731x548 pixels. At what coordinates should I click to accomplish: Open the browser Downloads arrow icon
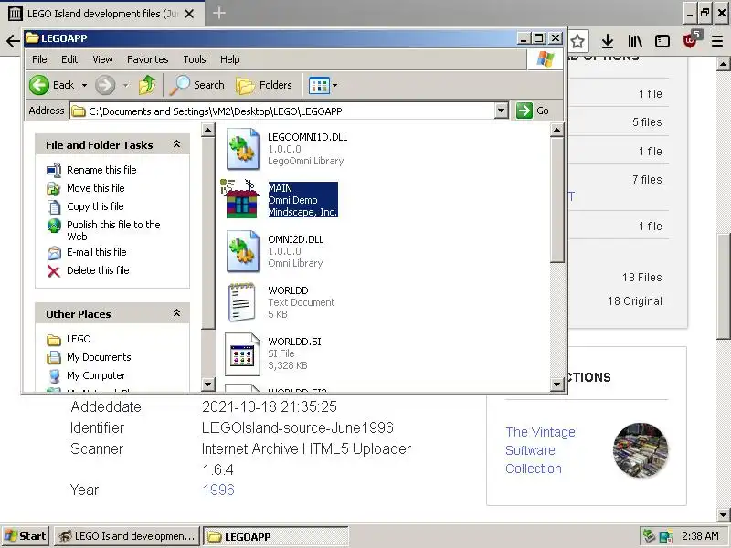point(607,41)
